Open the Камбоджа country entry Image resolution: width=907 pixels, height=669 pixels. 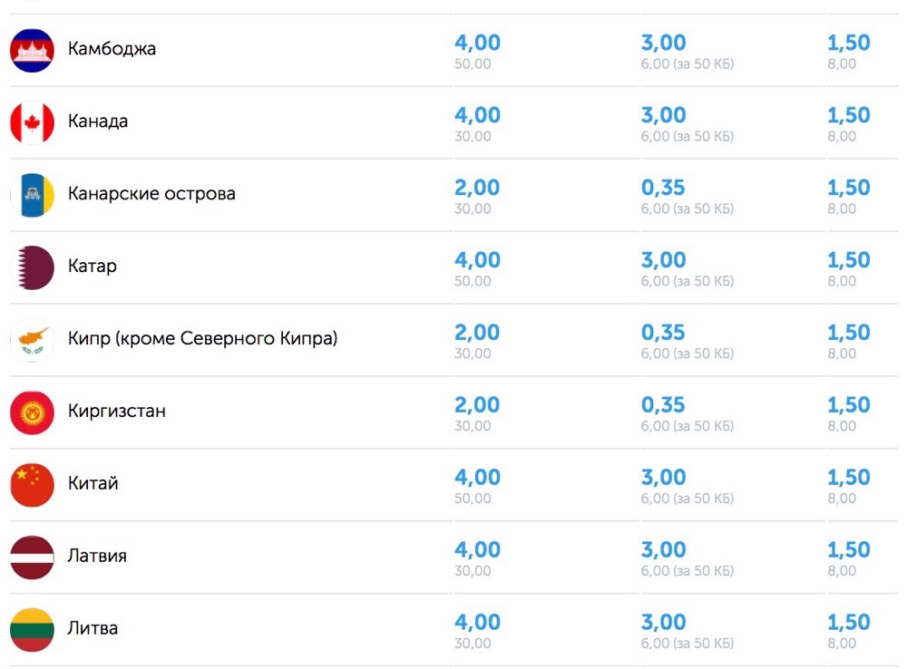point(112,49)
